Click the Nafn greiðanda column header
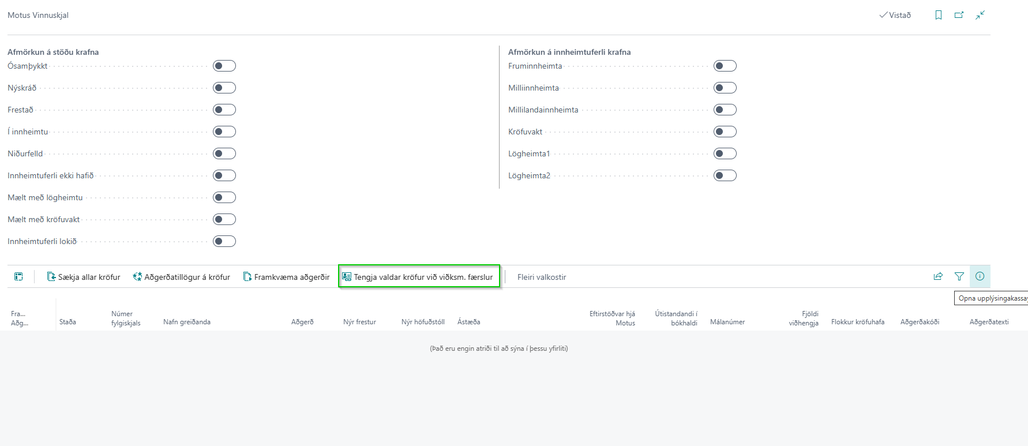 [x=187, y=322]
